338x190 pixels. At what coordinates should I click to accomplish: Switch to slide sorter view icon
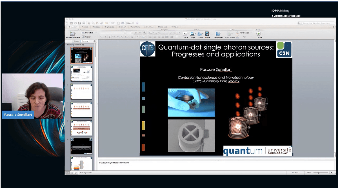(72, 172)
